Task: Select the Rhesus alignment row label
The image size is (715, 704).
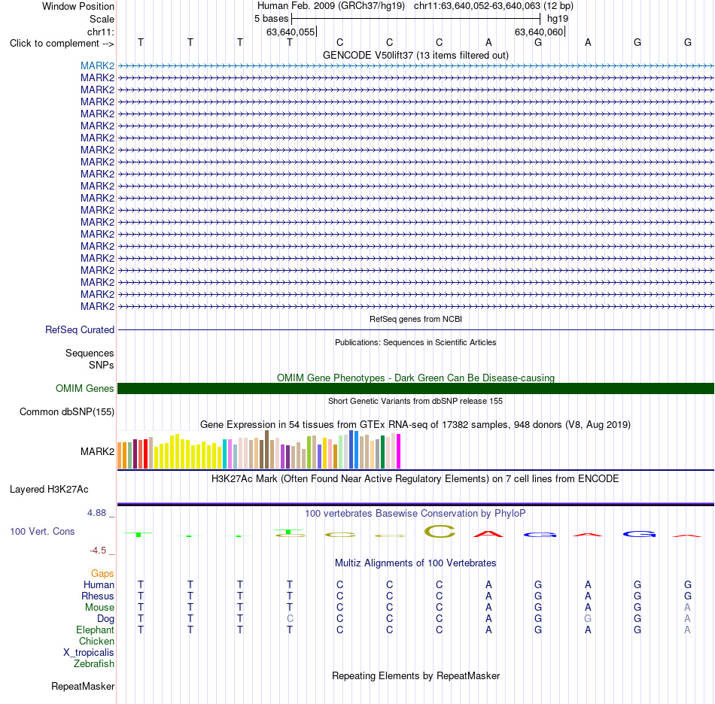Action: [x=98, y=596]
